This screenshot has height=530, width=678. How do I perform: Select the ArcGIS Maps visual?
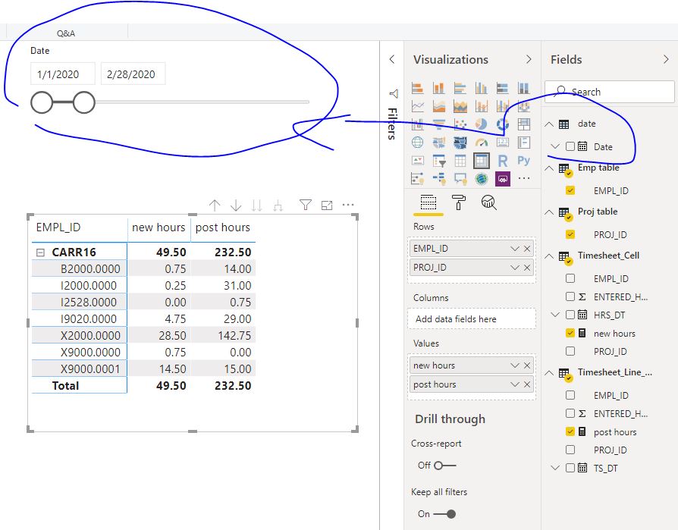(482, 178)
